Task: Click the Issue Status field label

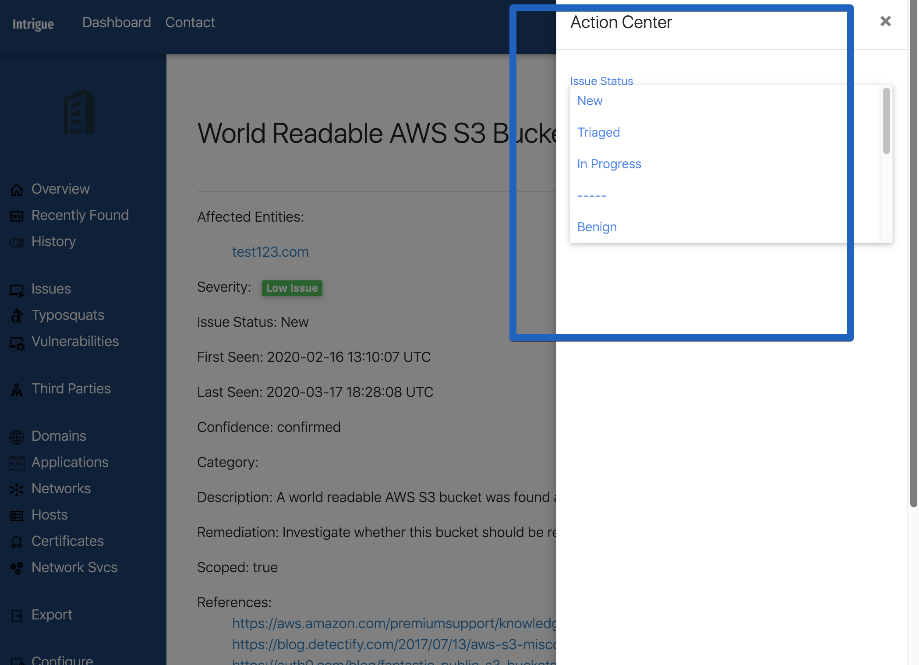Action: pos(601,81)
